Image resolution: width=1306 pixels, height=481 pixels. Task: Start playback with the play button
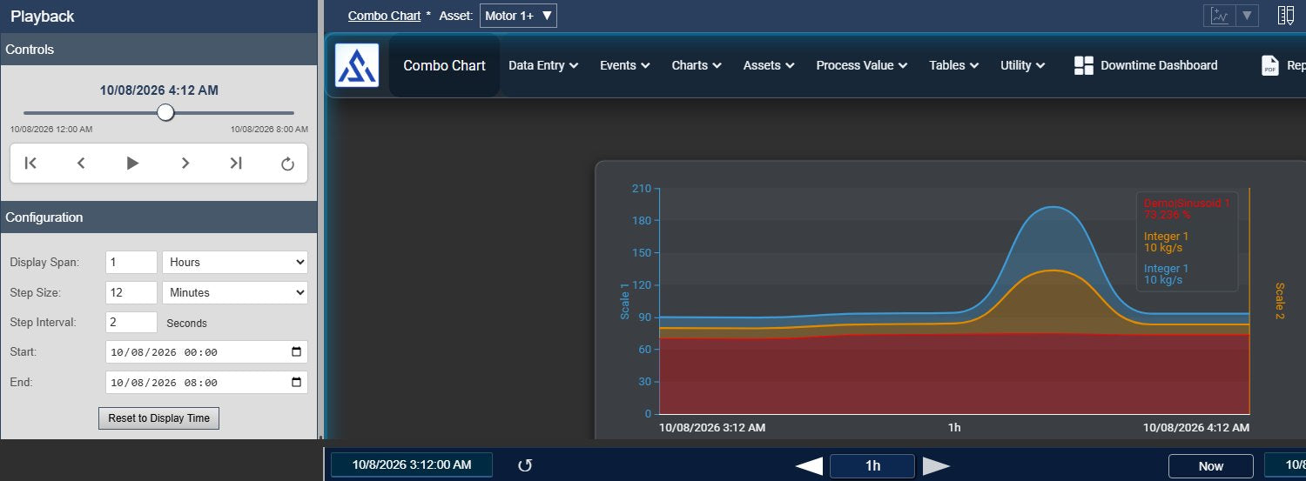132,163
